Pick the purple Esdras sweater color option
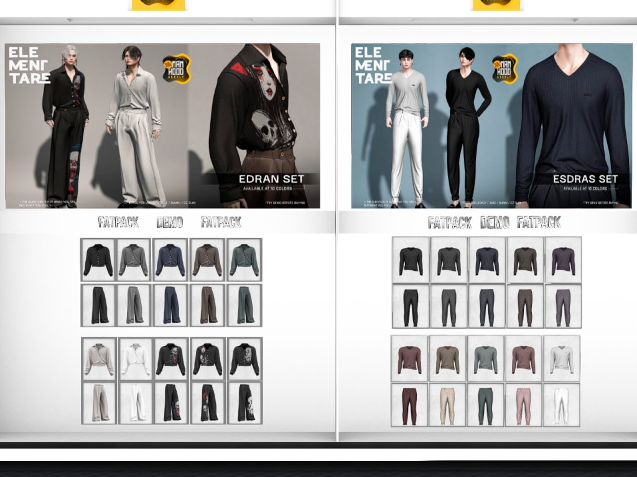This screenshot has height=477, width=637. 563,260
